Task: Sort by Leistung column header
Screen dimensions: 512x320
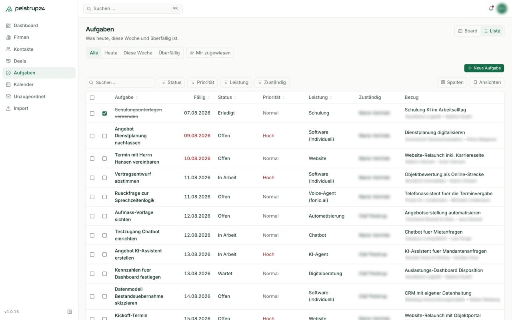Action: coord(320,97)
